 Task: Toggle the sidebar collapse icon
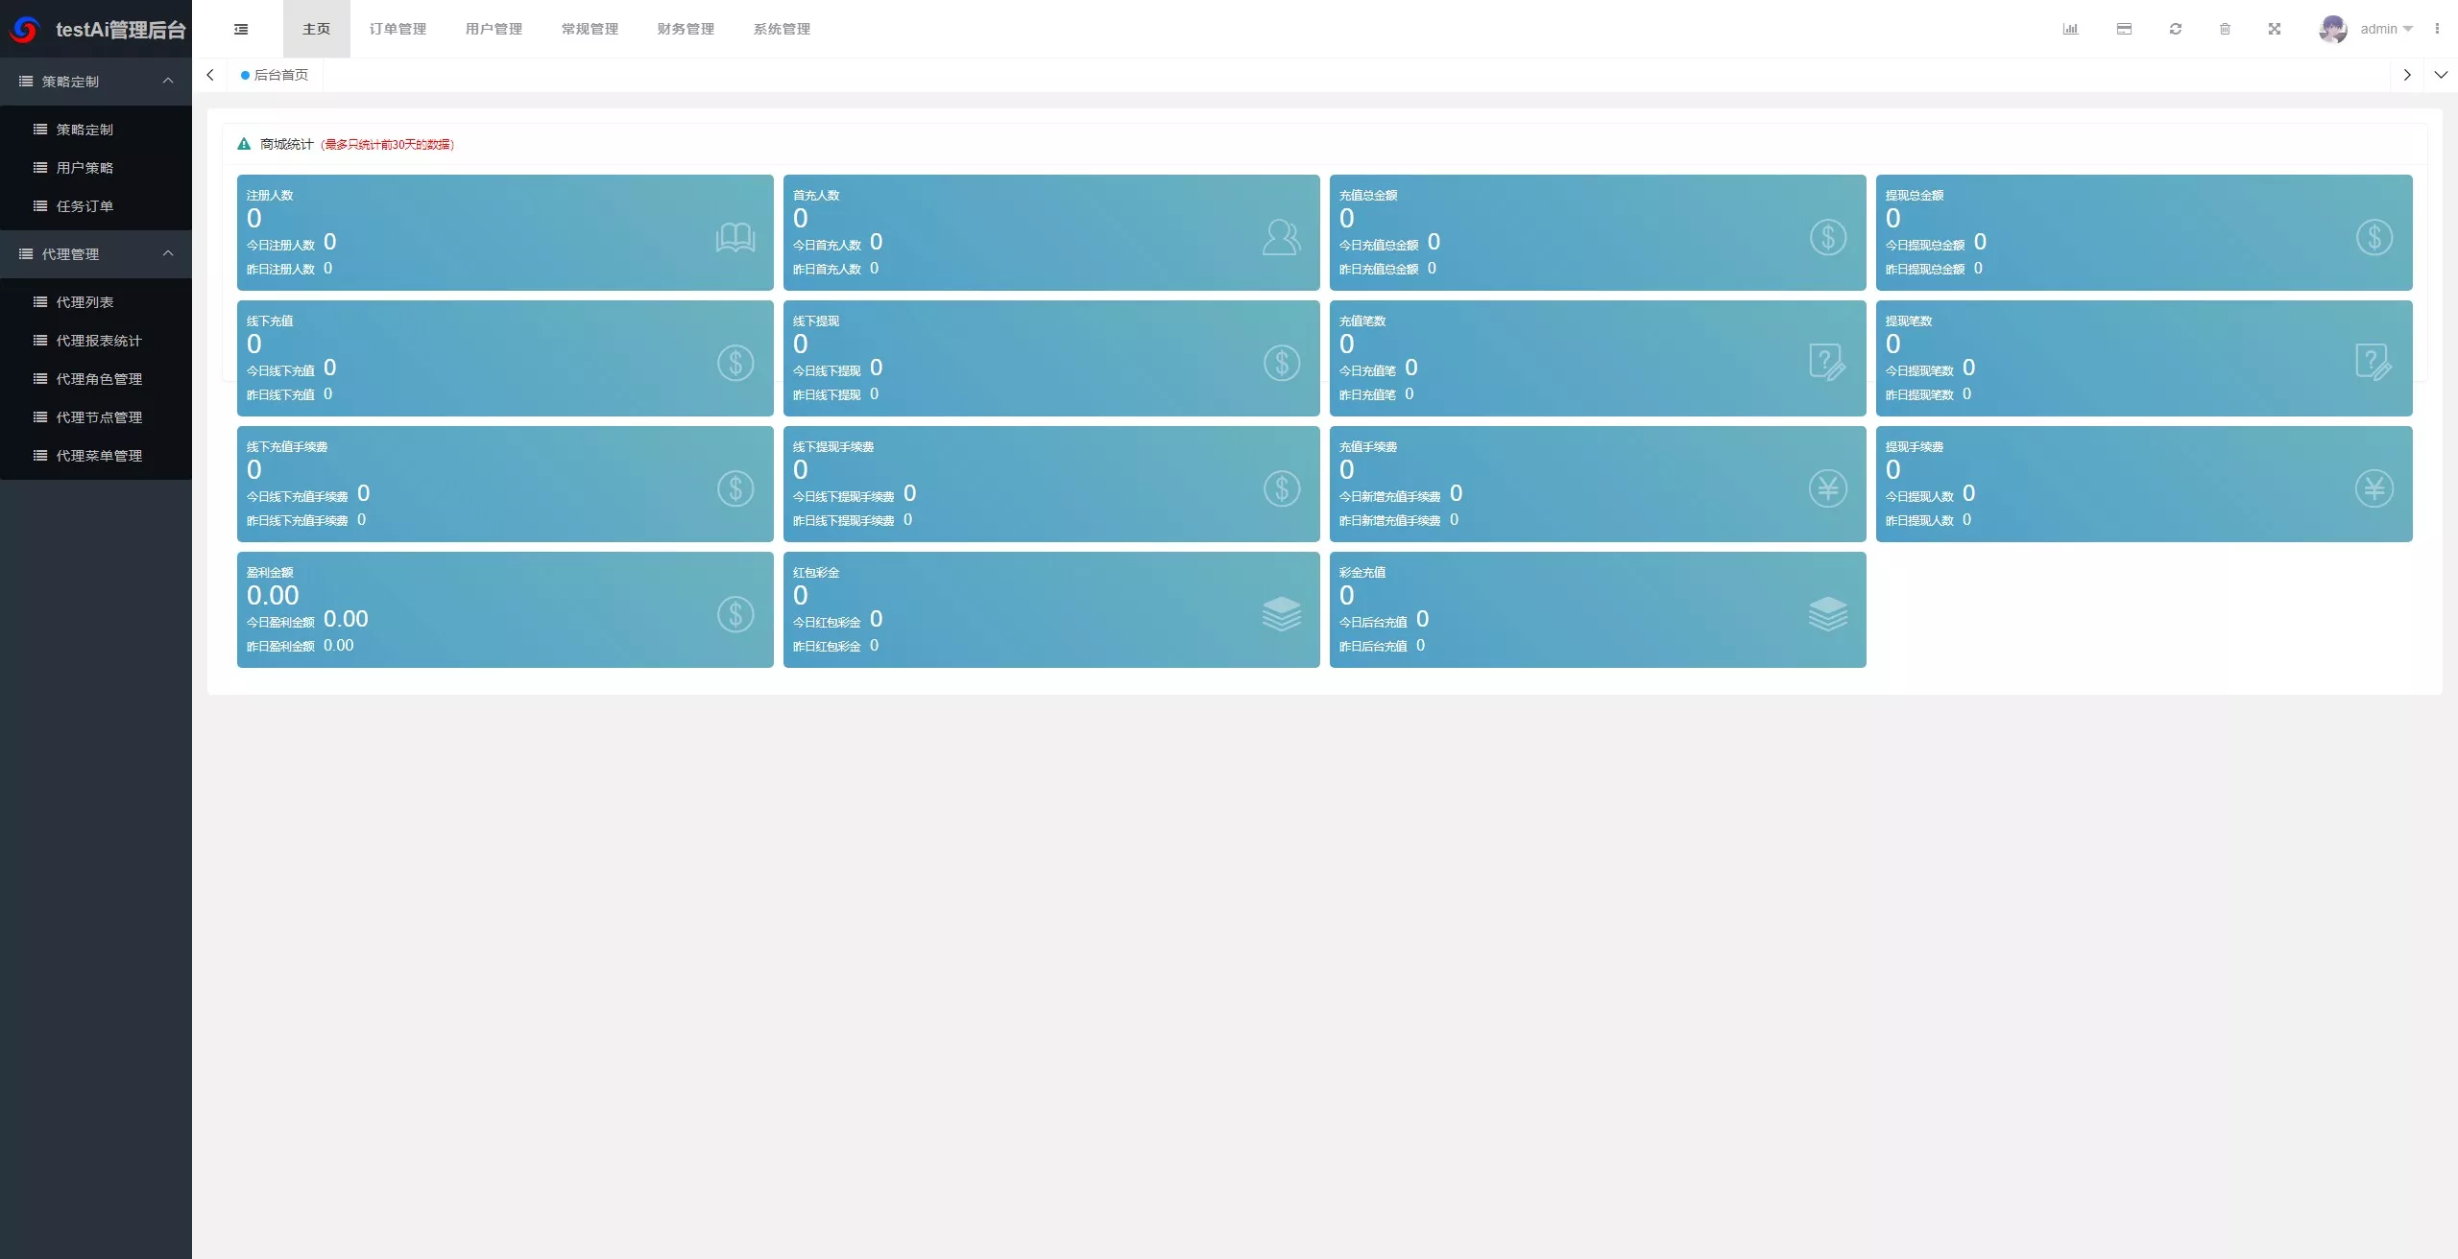coord(241,29)
